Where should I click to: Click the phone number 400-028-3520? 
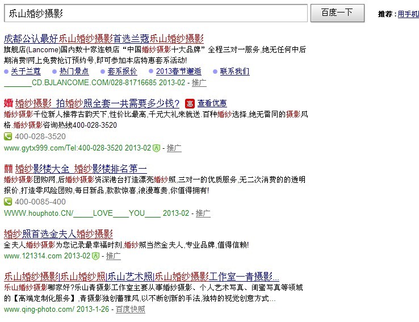pos(40,136)
